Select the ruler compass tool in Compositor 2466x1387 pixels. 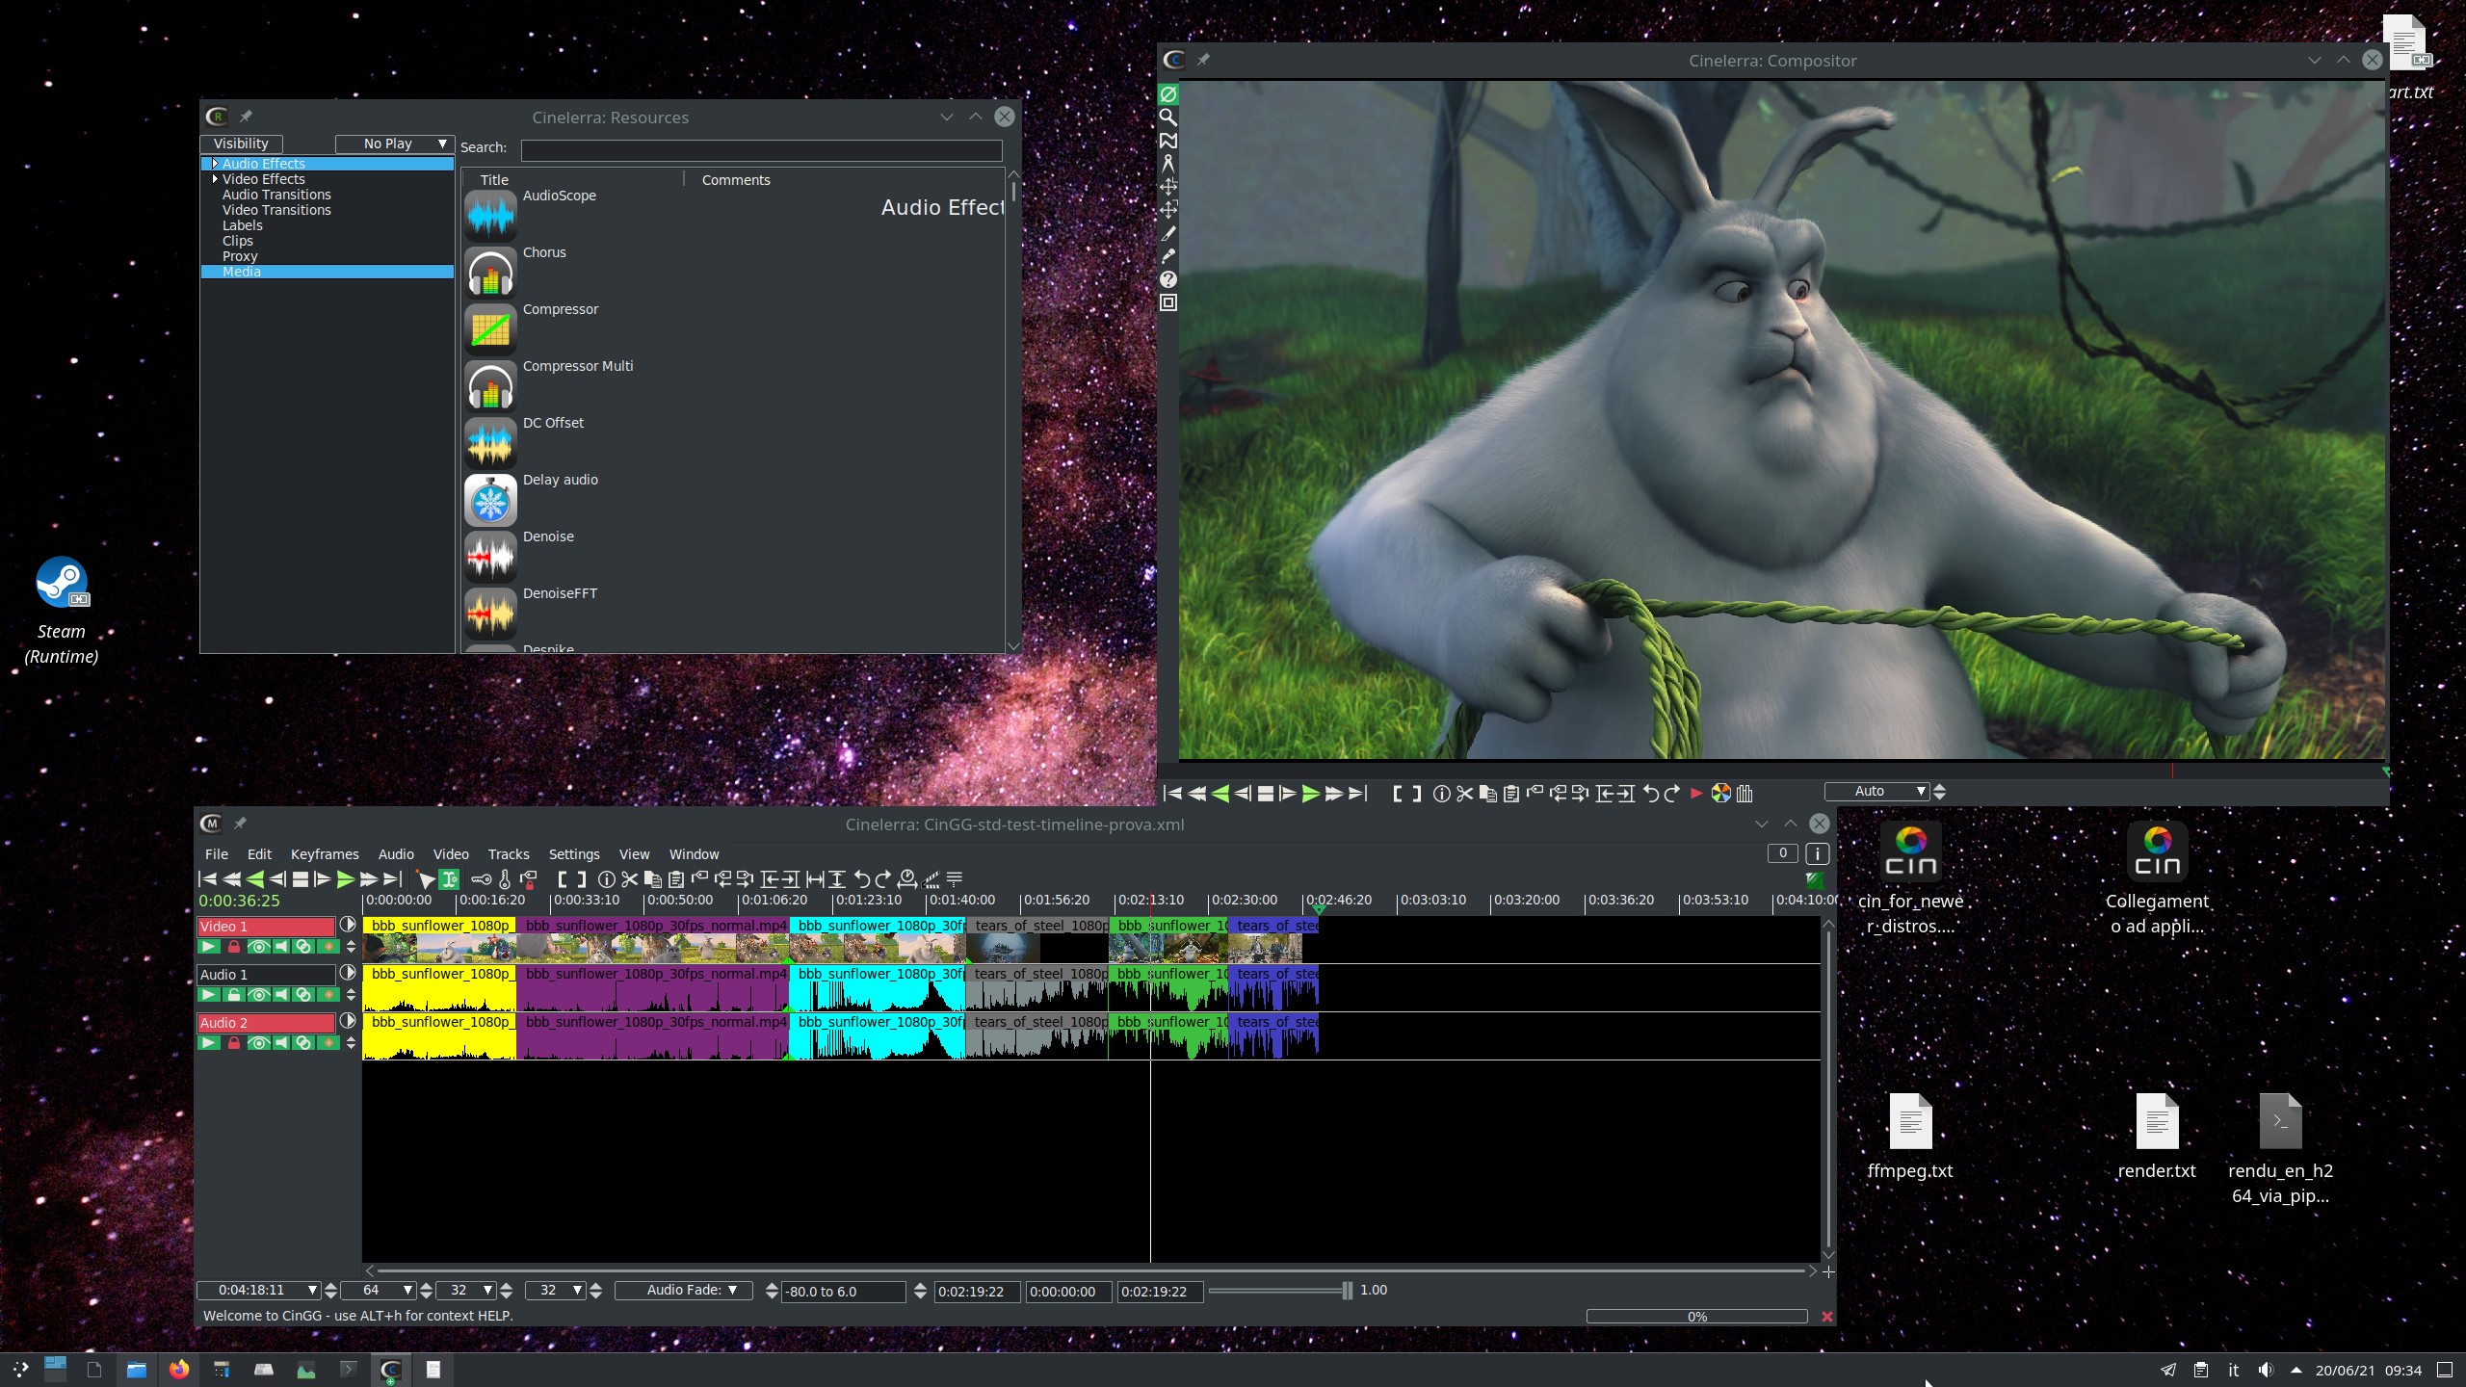(x=1167, y=164)
